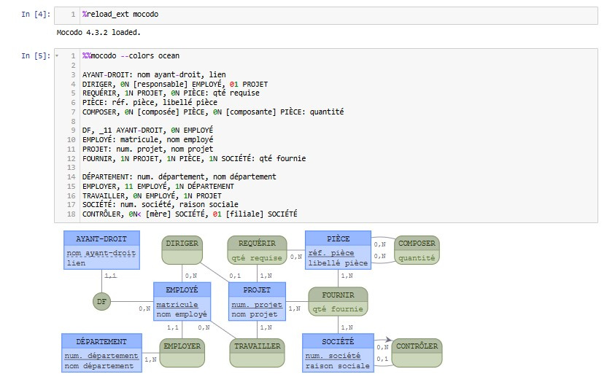The image size is (607, 377).
Task: Click line number 9 in the gutter
Action: click(73, 130)
